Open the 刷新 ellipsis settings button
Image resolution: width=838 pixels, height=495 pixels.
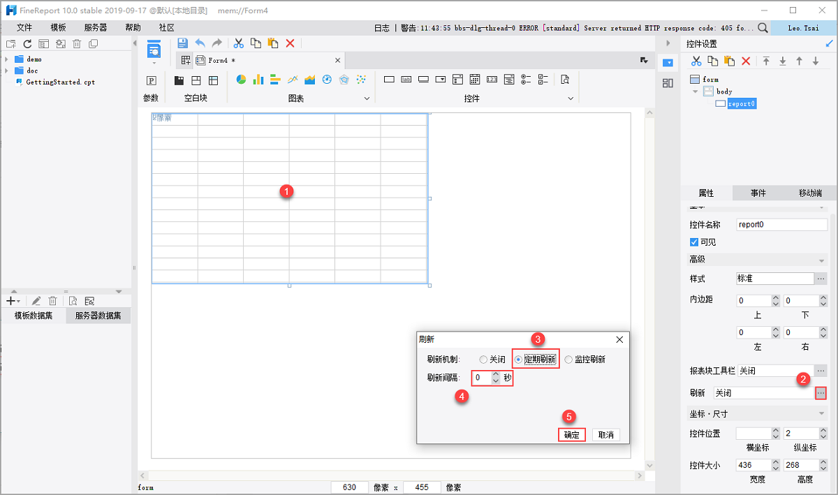pos(821,393)
